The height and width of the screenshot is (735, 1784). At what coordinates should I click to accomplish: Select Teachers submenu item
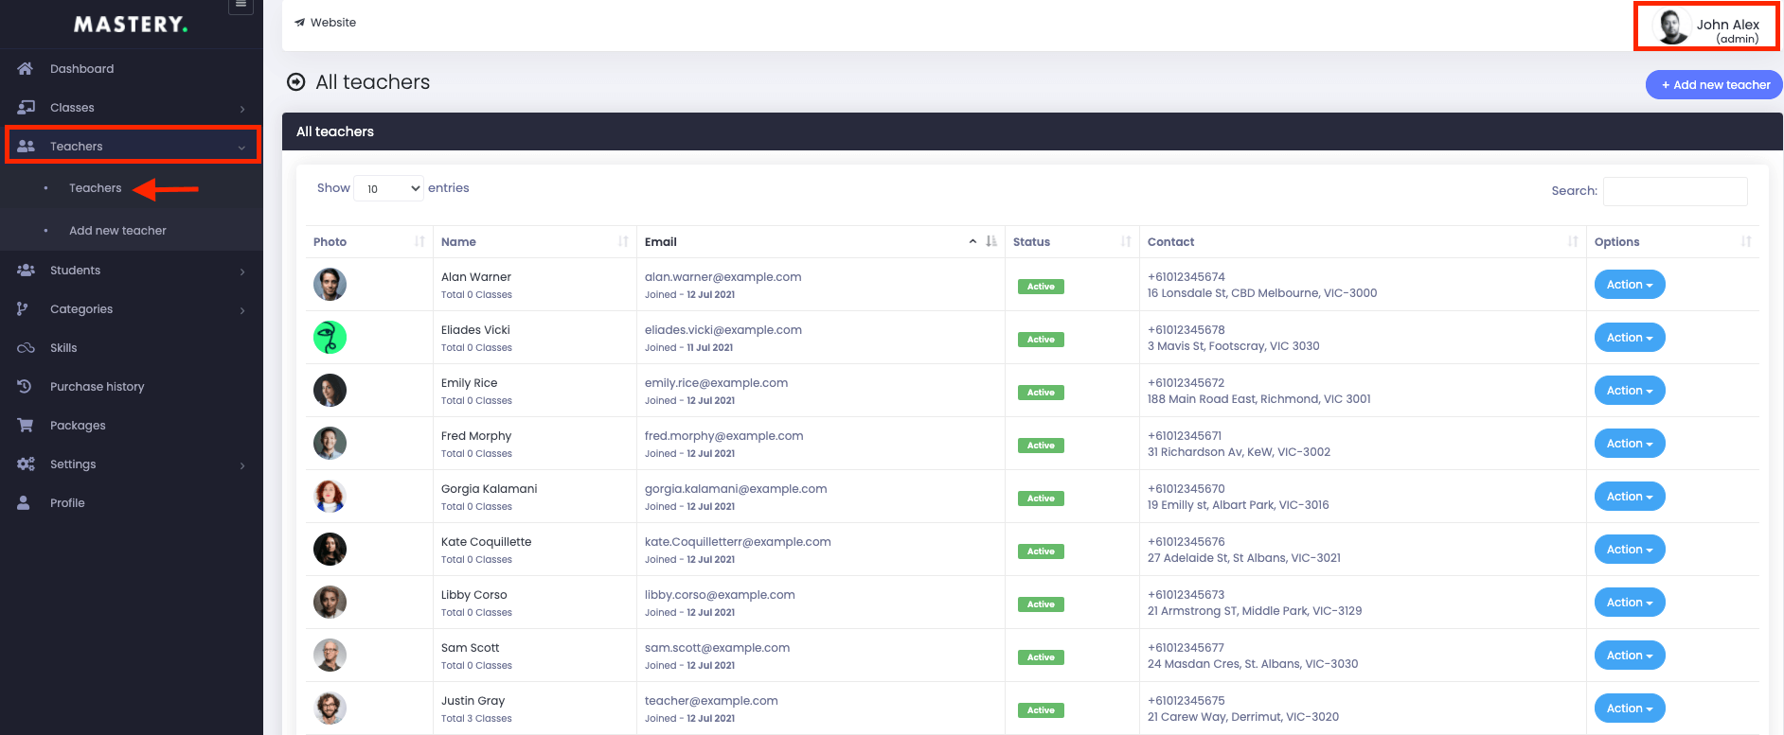coord(95,188)
